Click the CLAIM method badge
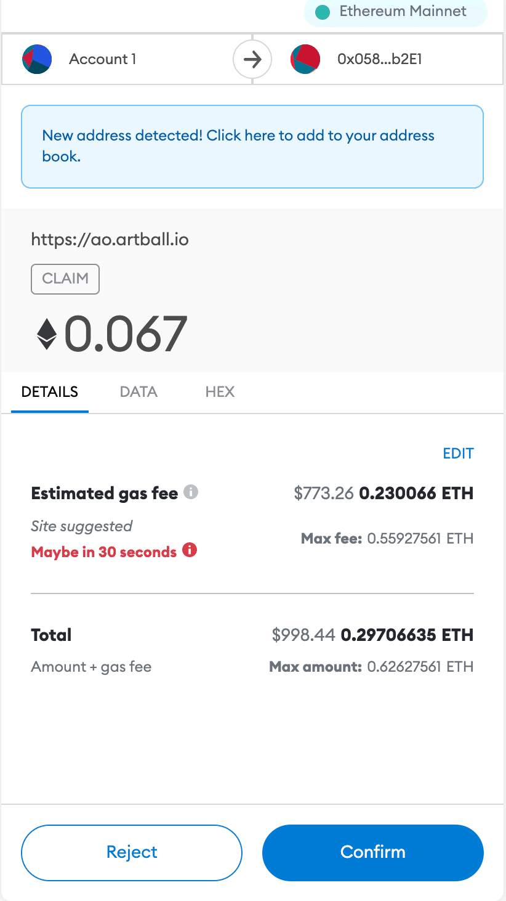 pyautogui.click(x=65, y=279)
